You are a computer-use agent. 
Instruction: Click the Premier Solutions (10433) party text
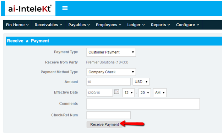tap(107, 62)
